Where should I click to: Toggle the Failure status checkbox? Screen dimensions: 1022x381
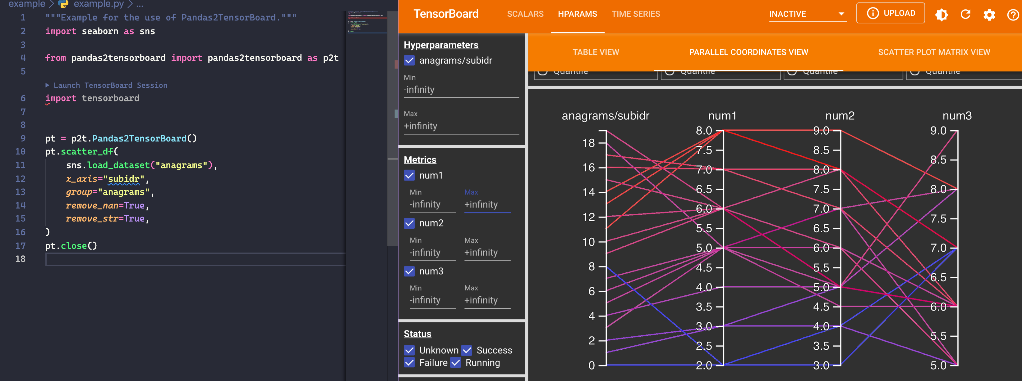(x=409, y=362)
